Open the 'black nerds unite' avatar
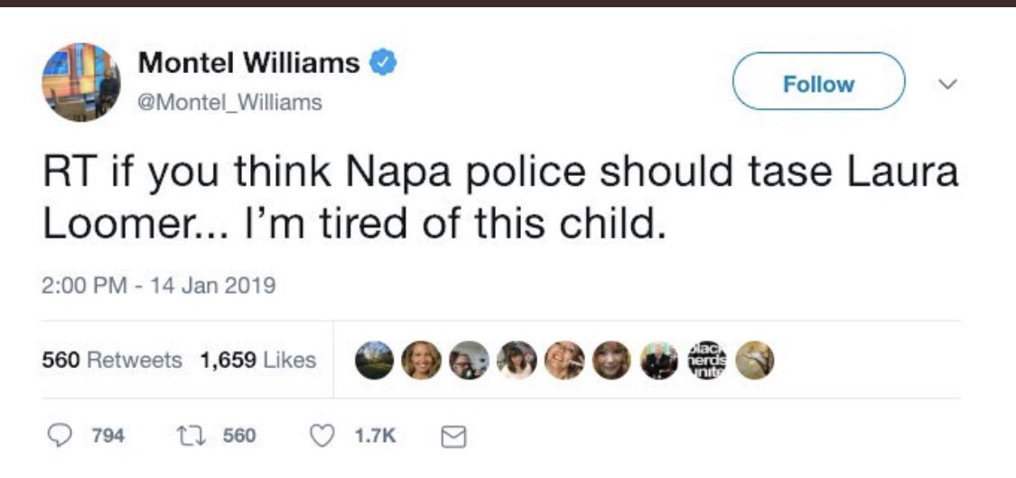The height and width of the screenshot is (478, 1016). click(706, 361)
